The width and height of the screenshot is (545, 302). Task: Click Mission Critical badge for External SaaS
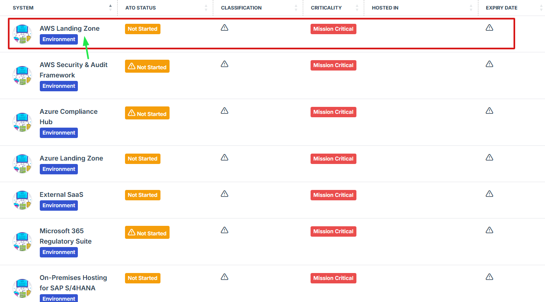[x=333, y=195]
